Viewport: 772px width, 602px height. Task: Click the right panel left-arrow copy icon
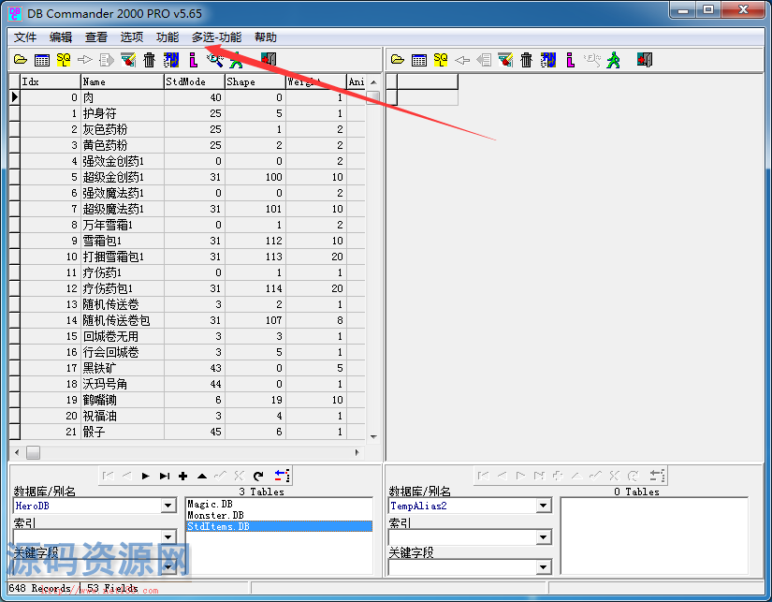(x=462, y=60)
